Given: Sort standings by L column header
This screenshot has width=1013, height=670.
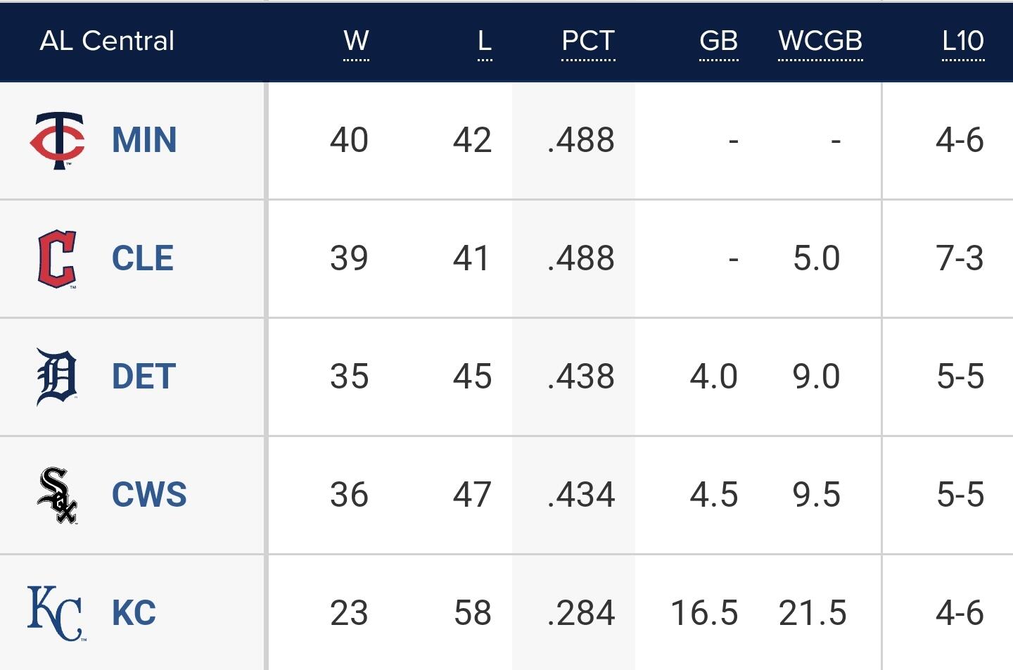Looking at the screenshot, I should [485, 41].
